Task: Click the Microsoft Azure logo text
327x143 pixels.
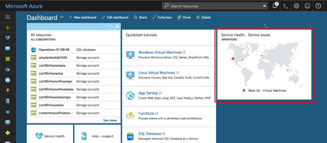Action: [x=24, y=6]
